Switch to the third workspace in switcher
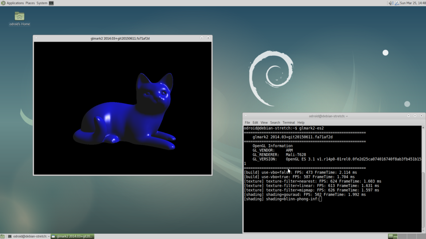Screen dimensions: 426x239 412,236
